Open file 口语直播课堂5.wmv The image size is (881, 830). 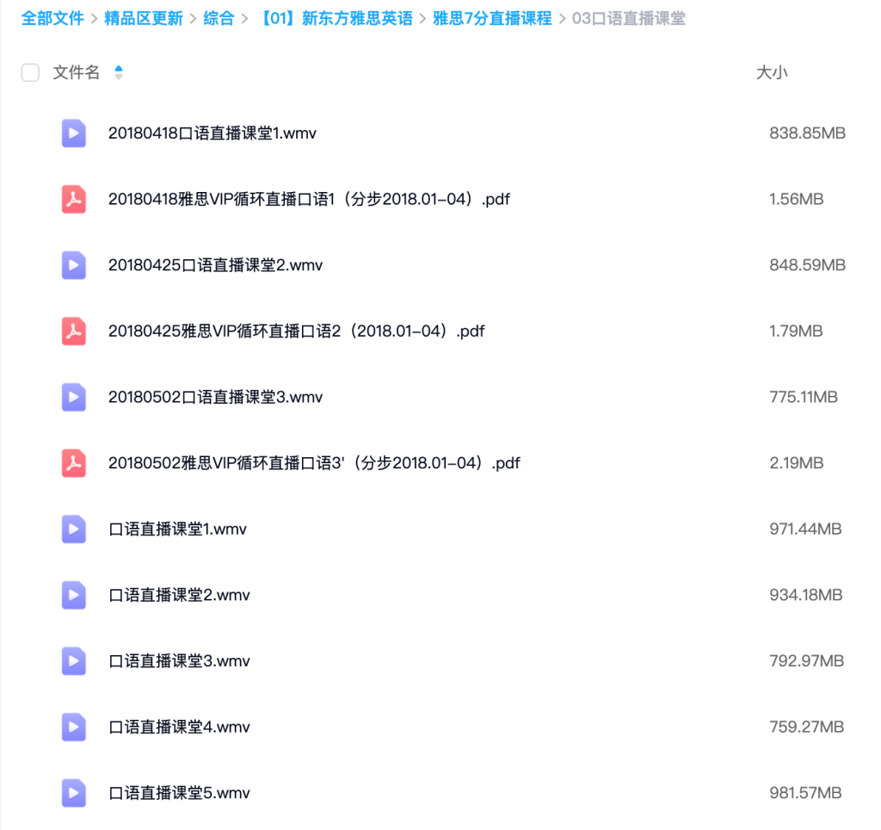click(x=179, y=793)
